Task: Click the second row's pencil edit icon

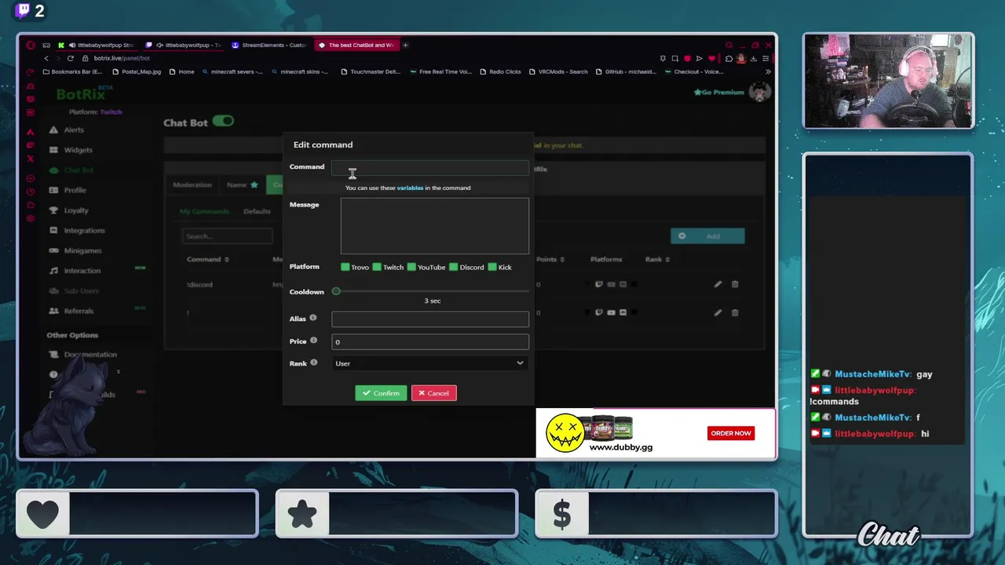Action: [718, 312]
